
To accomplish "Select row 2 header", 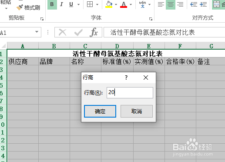I will 3,61.
